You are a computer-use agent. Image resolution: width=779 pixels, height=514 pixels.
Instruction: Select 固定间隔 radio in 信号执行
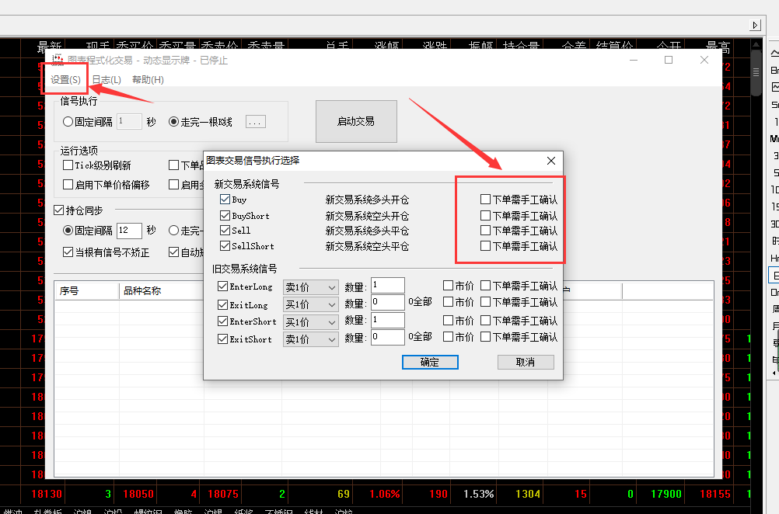[68, 122]
